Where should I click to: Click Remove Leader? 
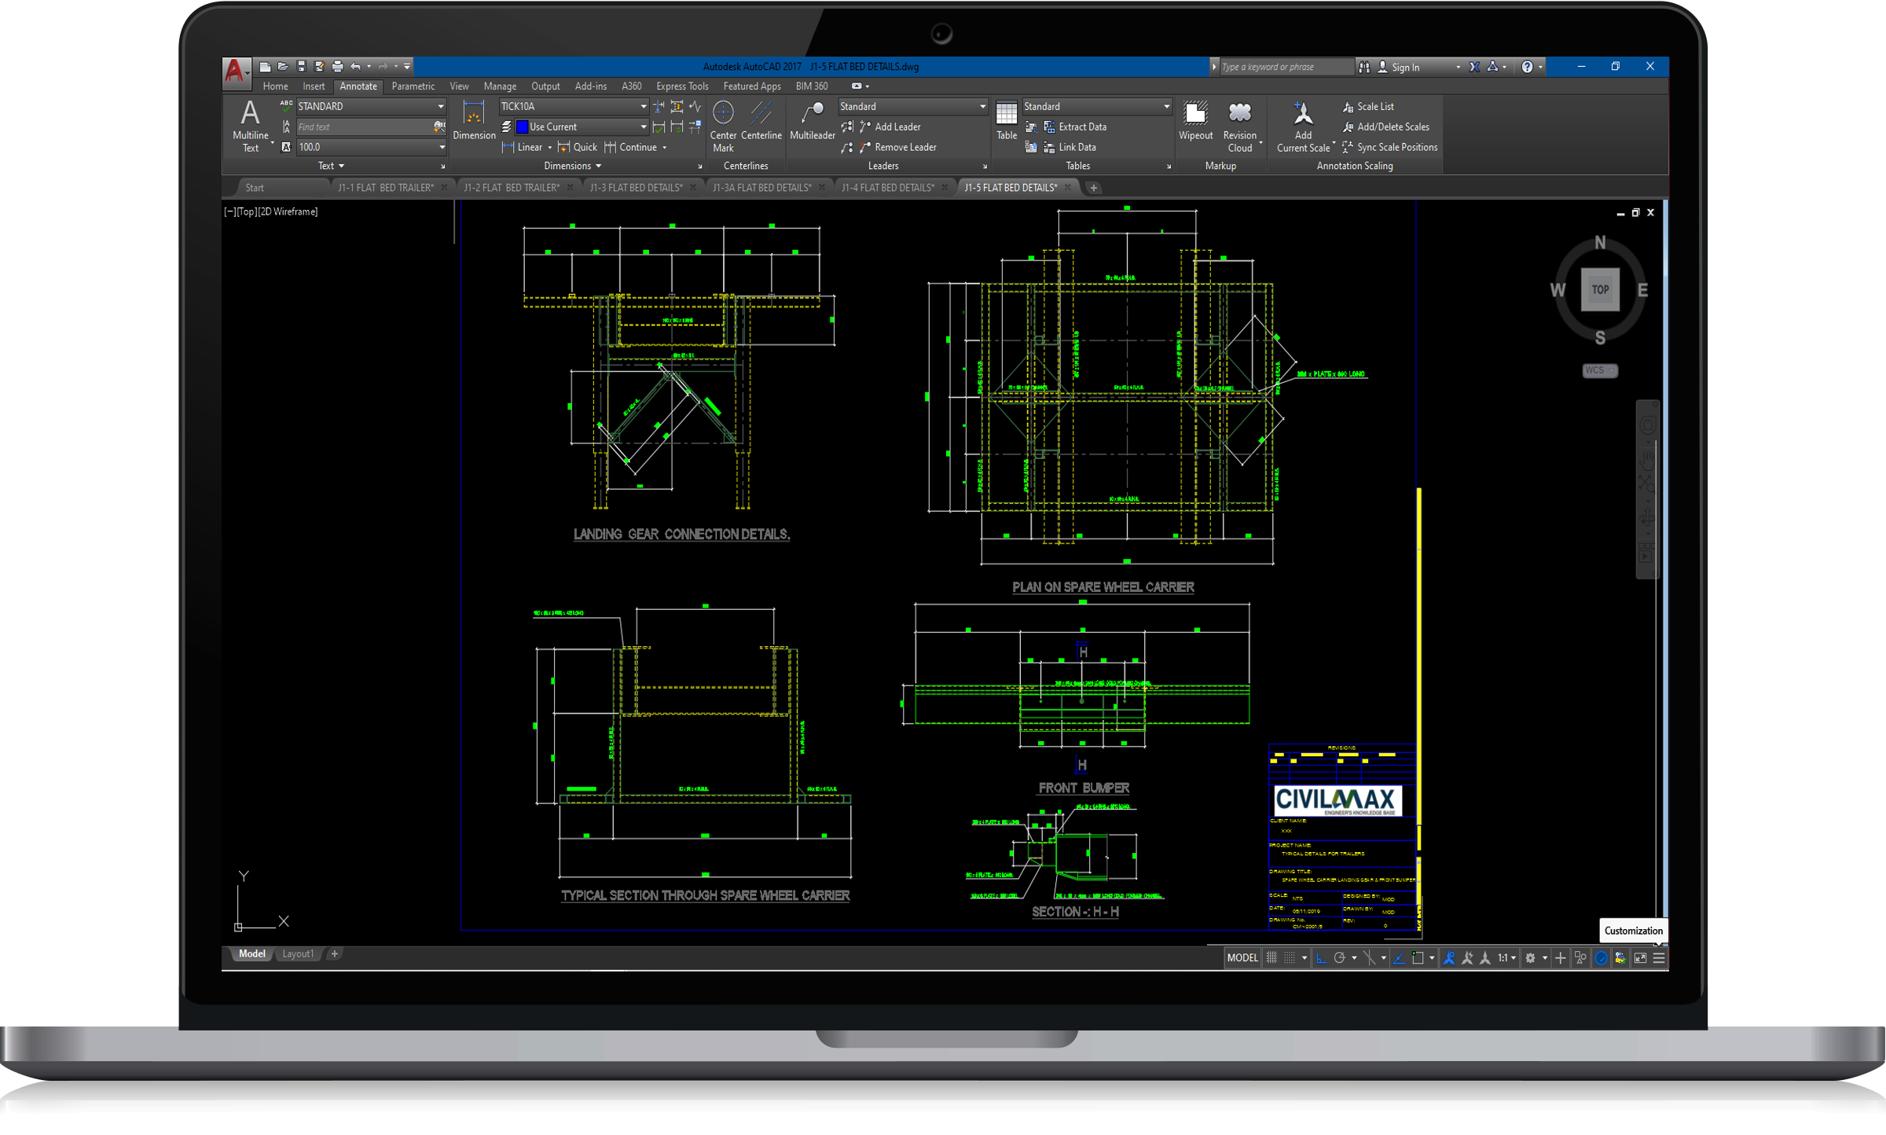click(x=897, y=147)
